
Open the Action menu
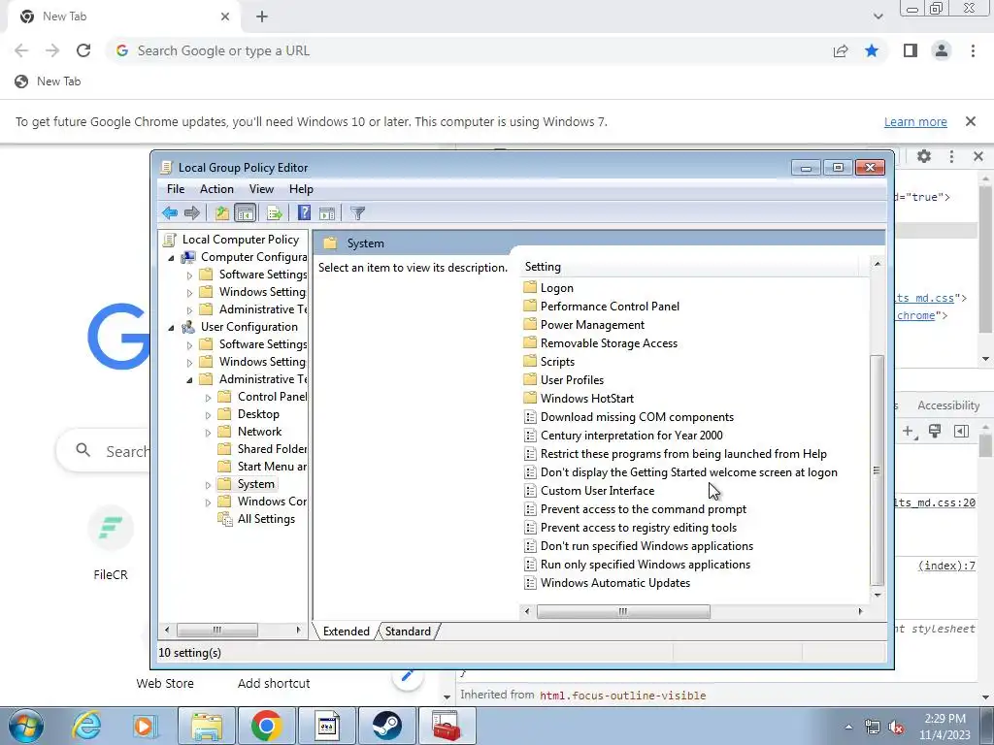(x=216, y=189)
